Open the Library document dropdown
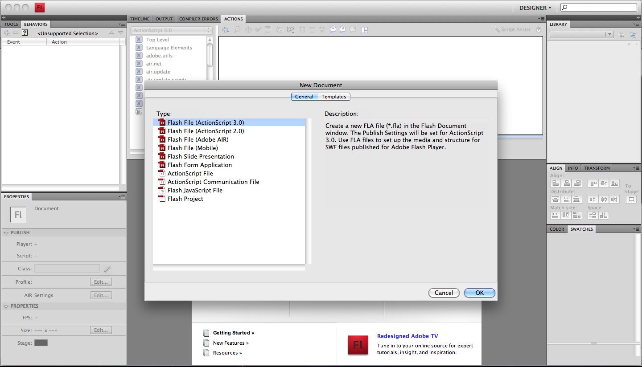 582,34
